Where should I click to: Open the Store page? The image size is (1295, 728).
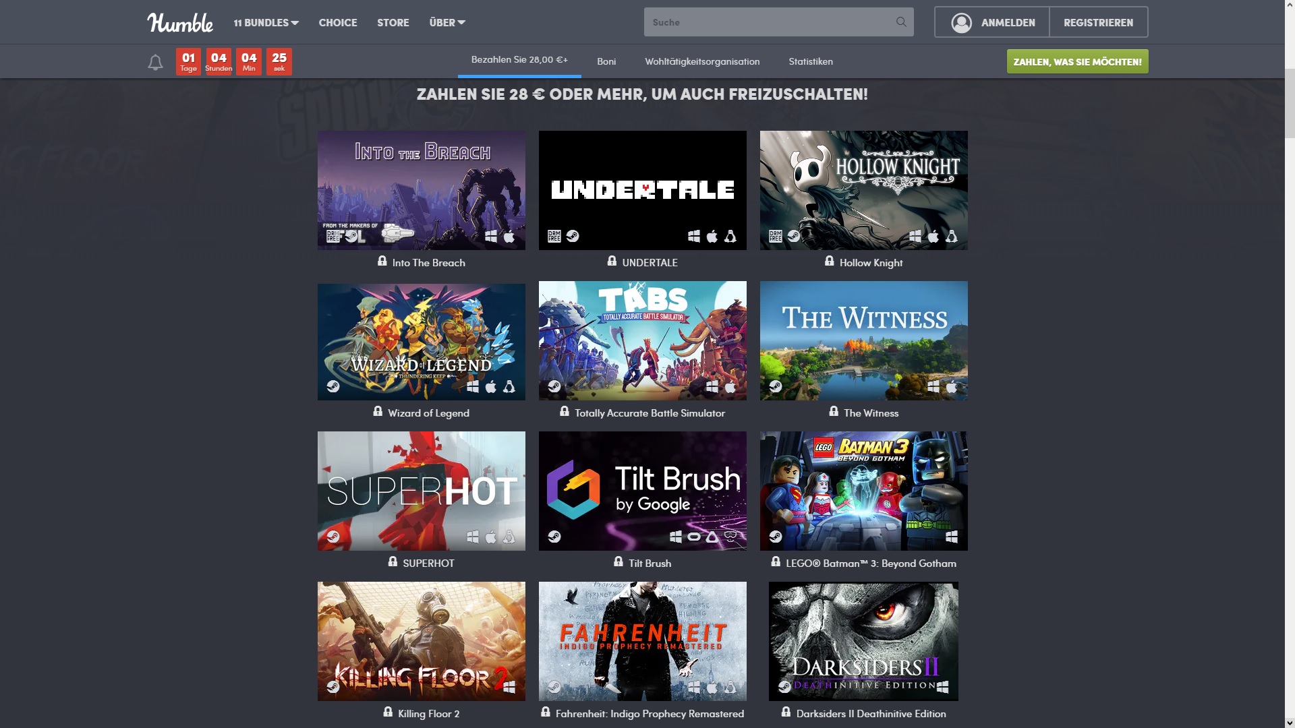click(393, 22)
